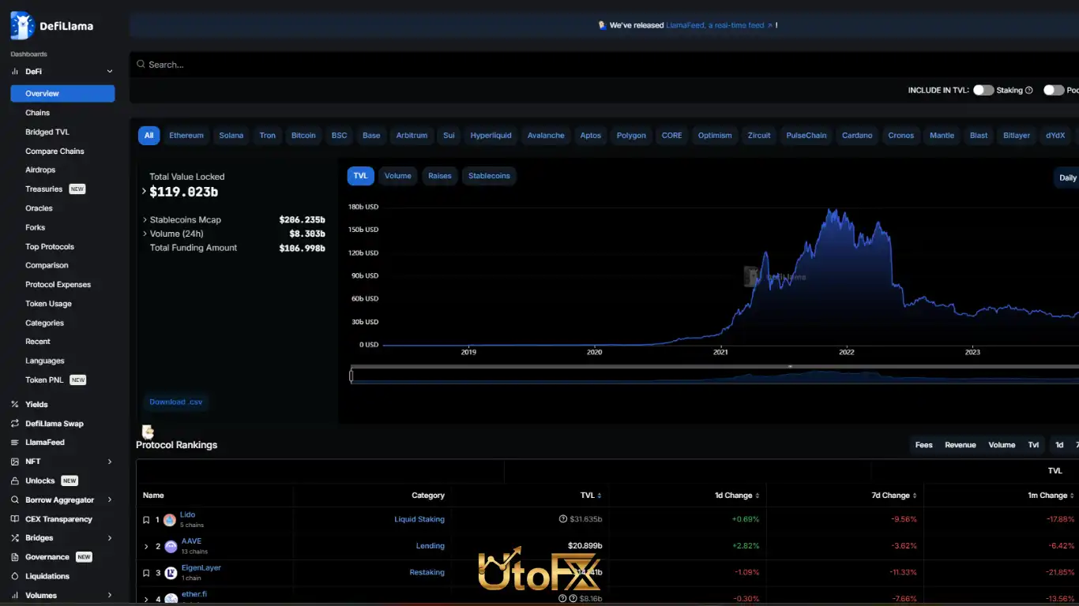
Task: Click the Revenue button in Protocol Rankings
Action: 961,445
